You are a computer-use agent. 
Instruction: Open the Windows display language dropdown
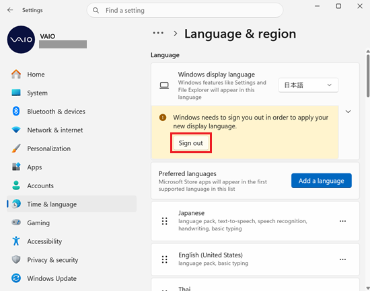[308, 85]
